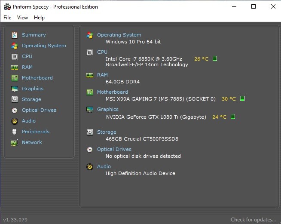Click the Motherboard heading link in summary

pos(113,92)
